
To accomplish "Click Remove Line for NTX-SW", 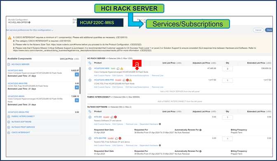I will [x=131, y=124].
